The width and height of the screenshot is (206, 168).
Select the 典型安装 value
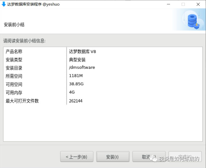(77, 60)
